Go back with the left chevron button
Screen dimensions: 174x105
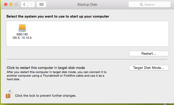pyautogui.click(x=24, y=4)
